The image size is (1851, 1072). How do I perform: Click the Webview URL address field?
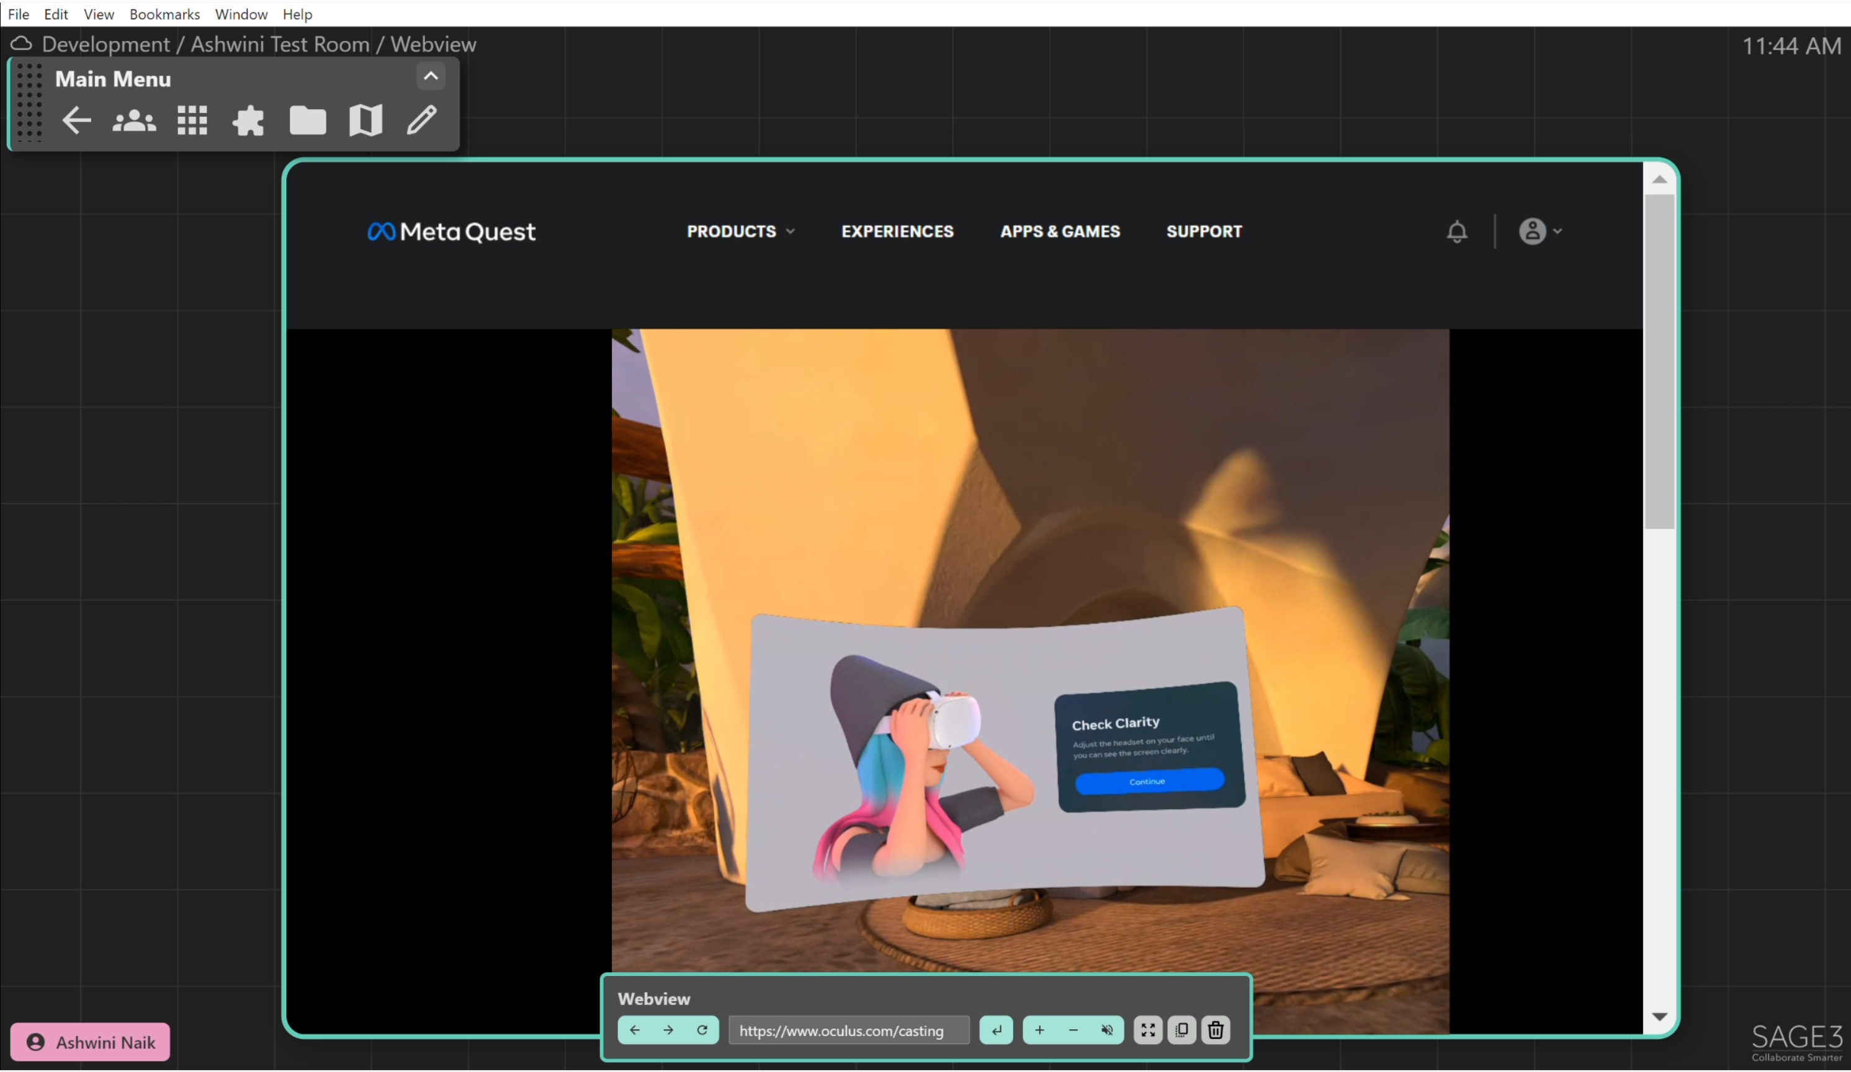[x=849, y=1030]
